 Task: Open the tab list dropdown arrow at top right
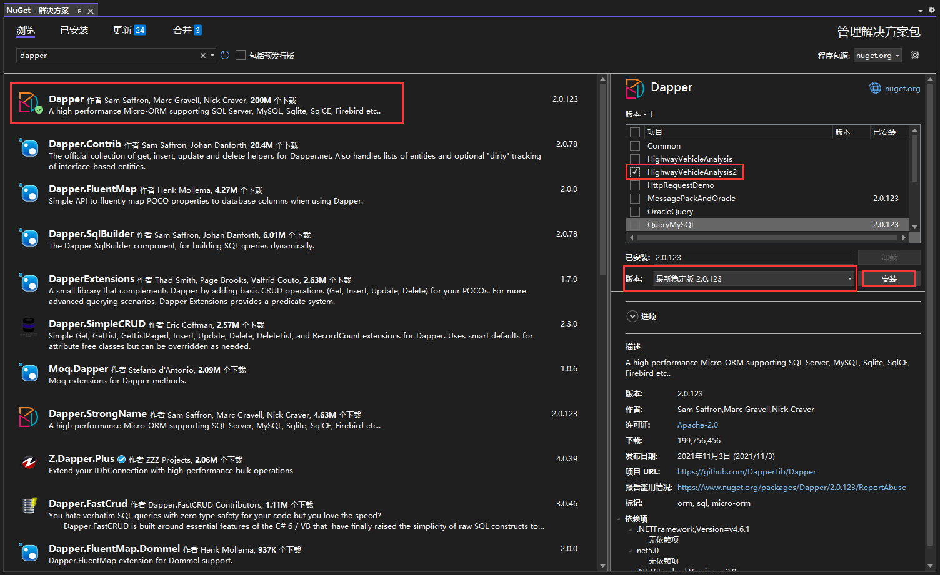[x=921, y=11]
